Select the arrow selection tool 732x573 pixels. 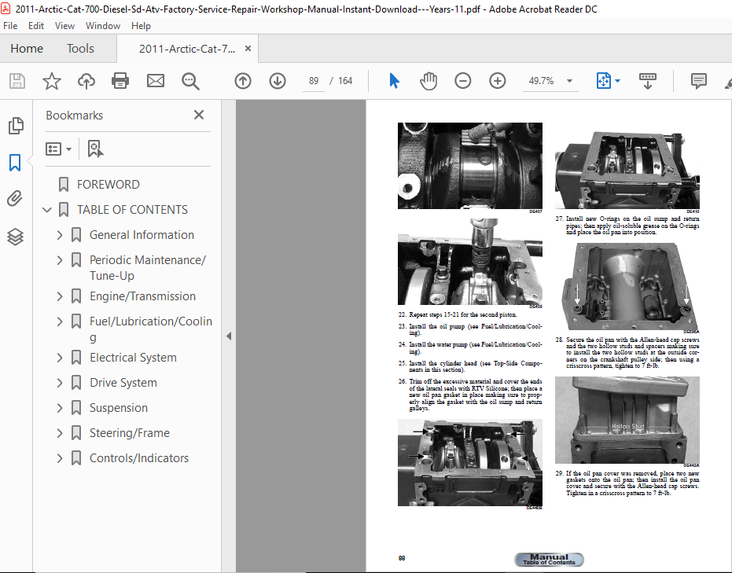coord(395,81)
